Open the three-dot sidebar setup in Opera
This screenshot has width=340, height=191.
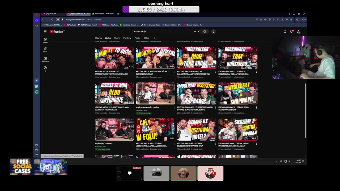pos(37,154)
